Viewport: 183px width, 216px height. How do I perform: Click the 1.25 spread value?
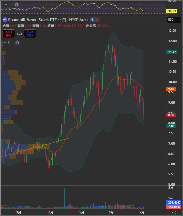tap(19, 34)
